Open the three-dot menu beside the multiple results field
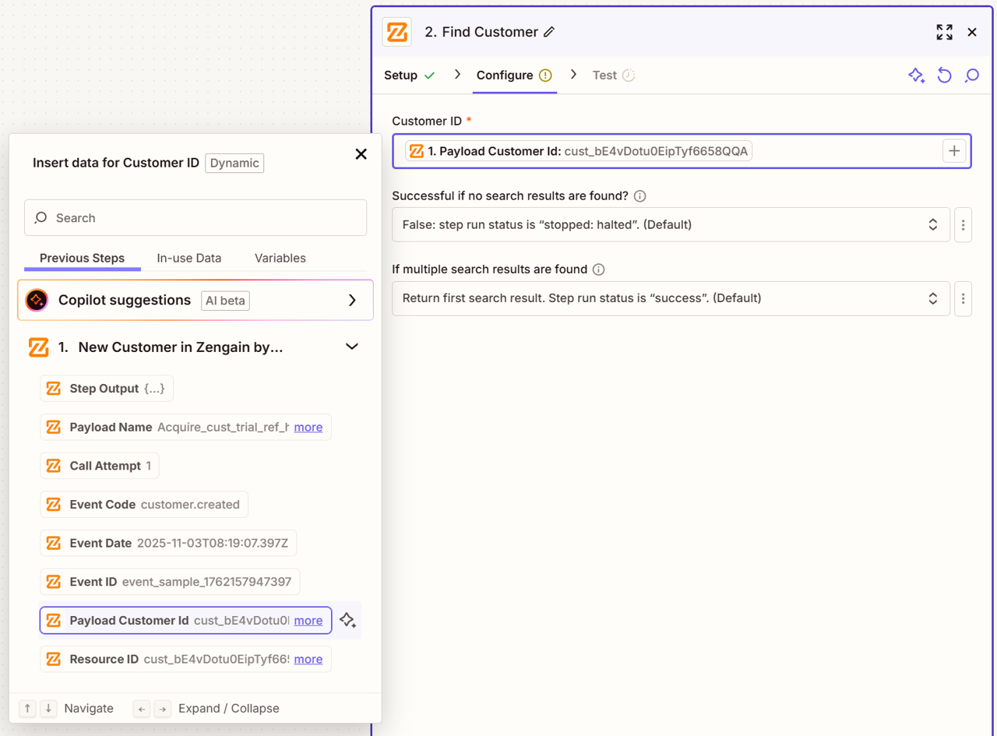This screenshot has height=736, width=997. coord(964,298)
